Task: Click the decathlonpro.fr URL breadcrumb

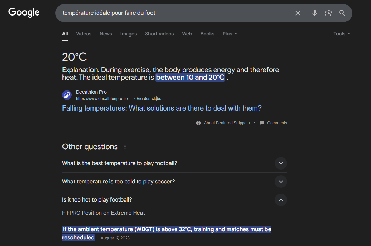Action: pyautogui.click(x=118, y=99)
